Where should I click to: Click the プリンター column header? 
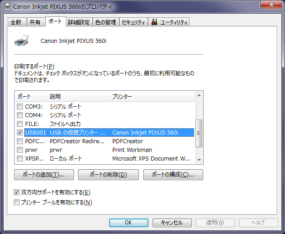coord(152,96)
